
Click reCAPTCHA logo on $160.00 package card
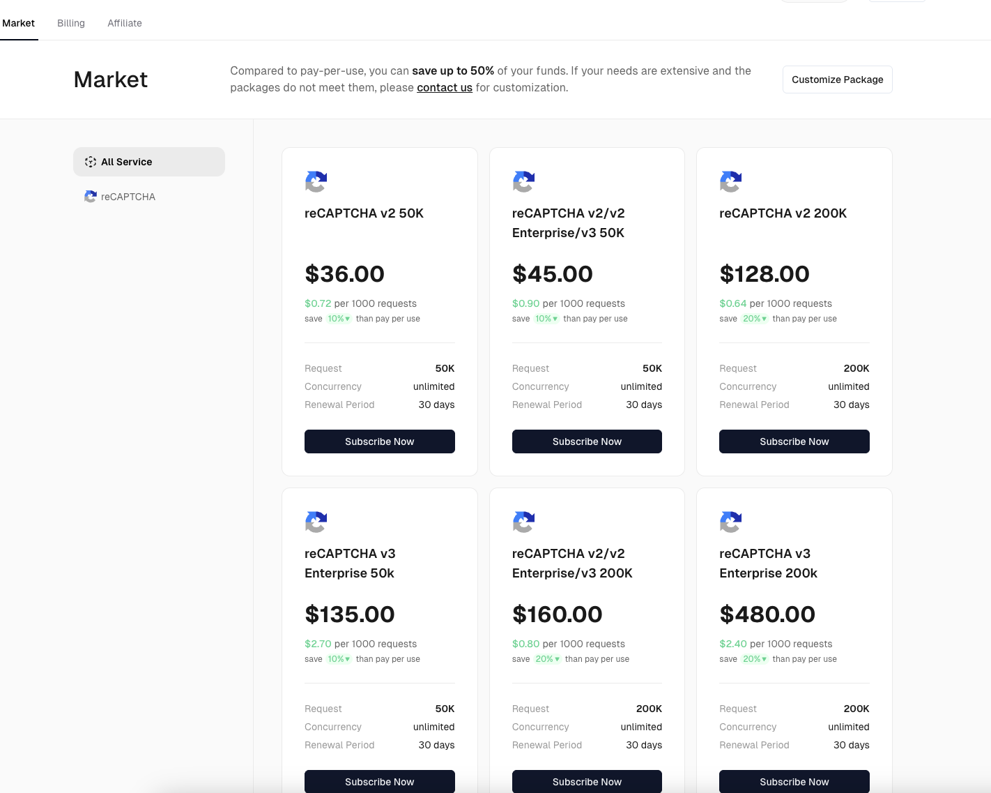tap(523, 522)
